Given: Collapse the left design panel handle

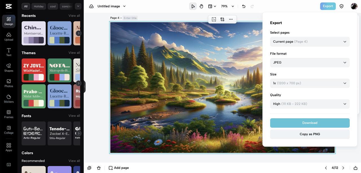Looking at the screenshot, I should (84, 86).
